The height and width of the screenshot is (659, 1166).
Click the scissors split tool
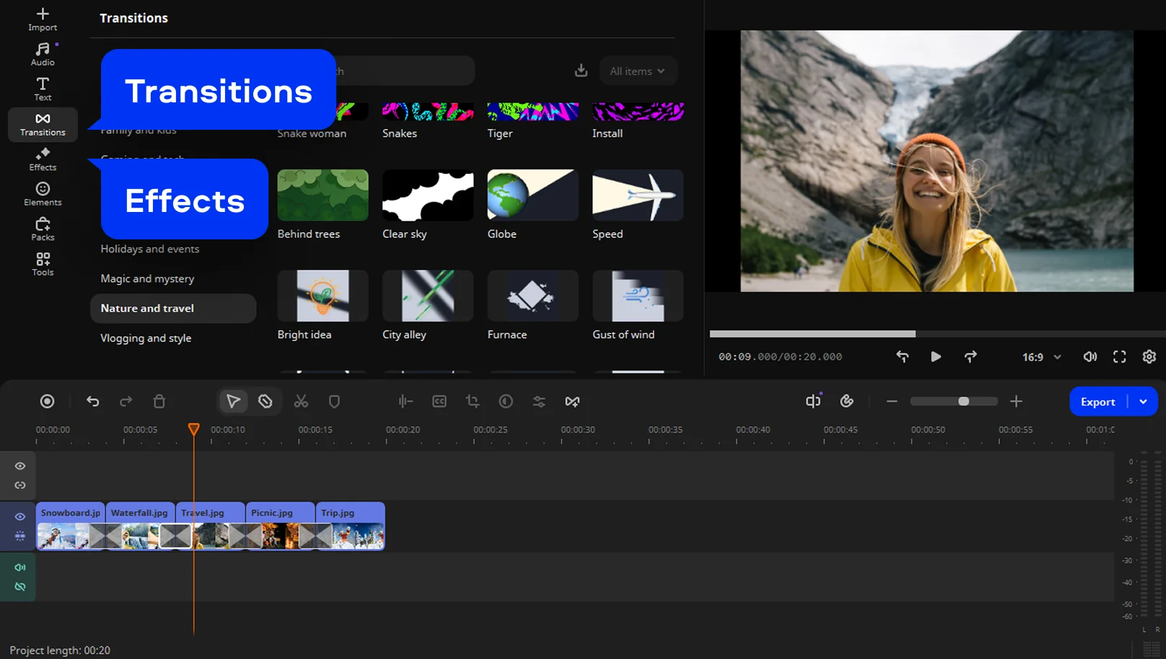pos(301,402)
